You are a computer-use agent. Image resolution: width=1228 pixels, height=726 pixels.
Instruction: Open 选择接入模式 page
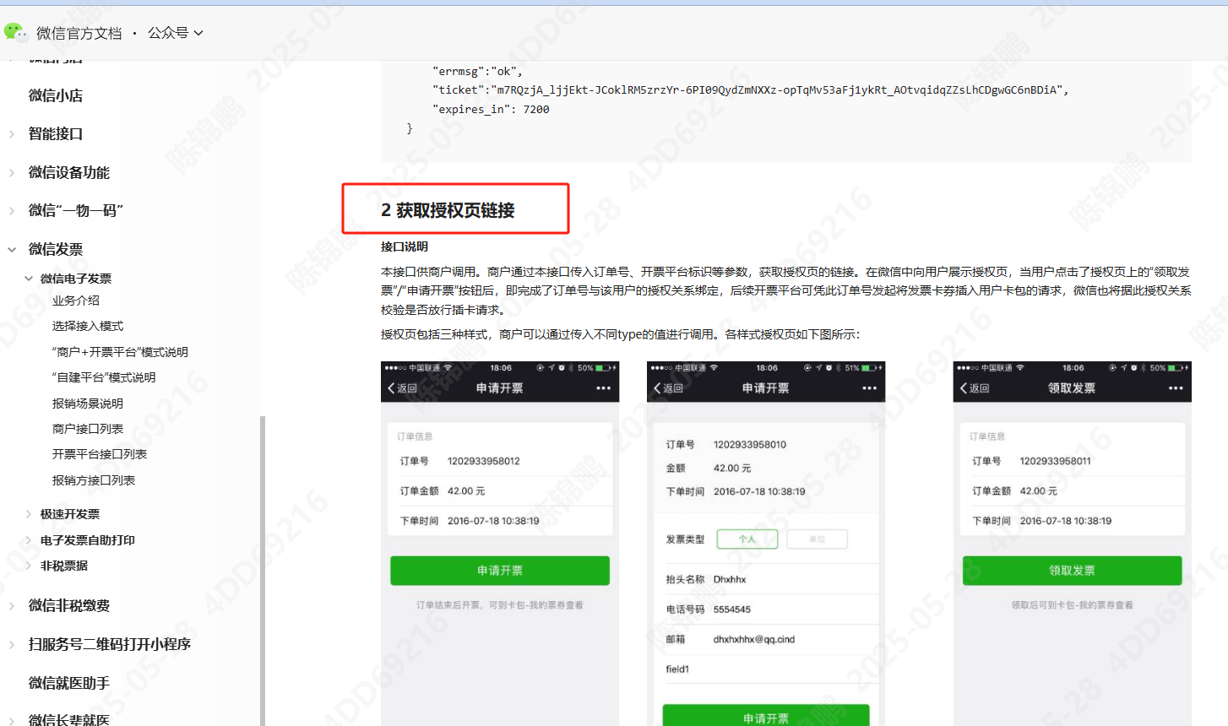point(88,326)
